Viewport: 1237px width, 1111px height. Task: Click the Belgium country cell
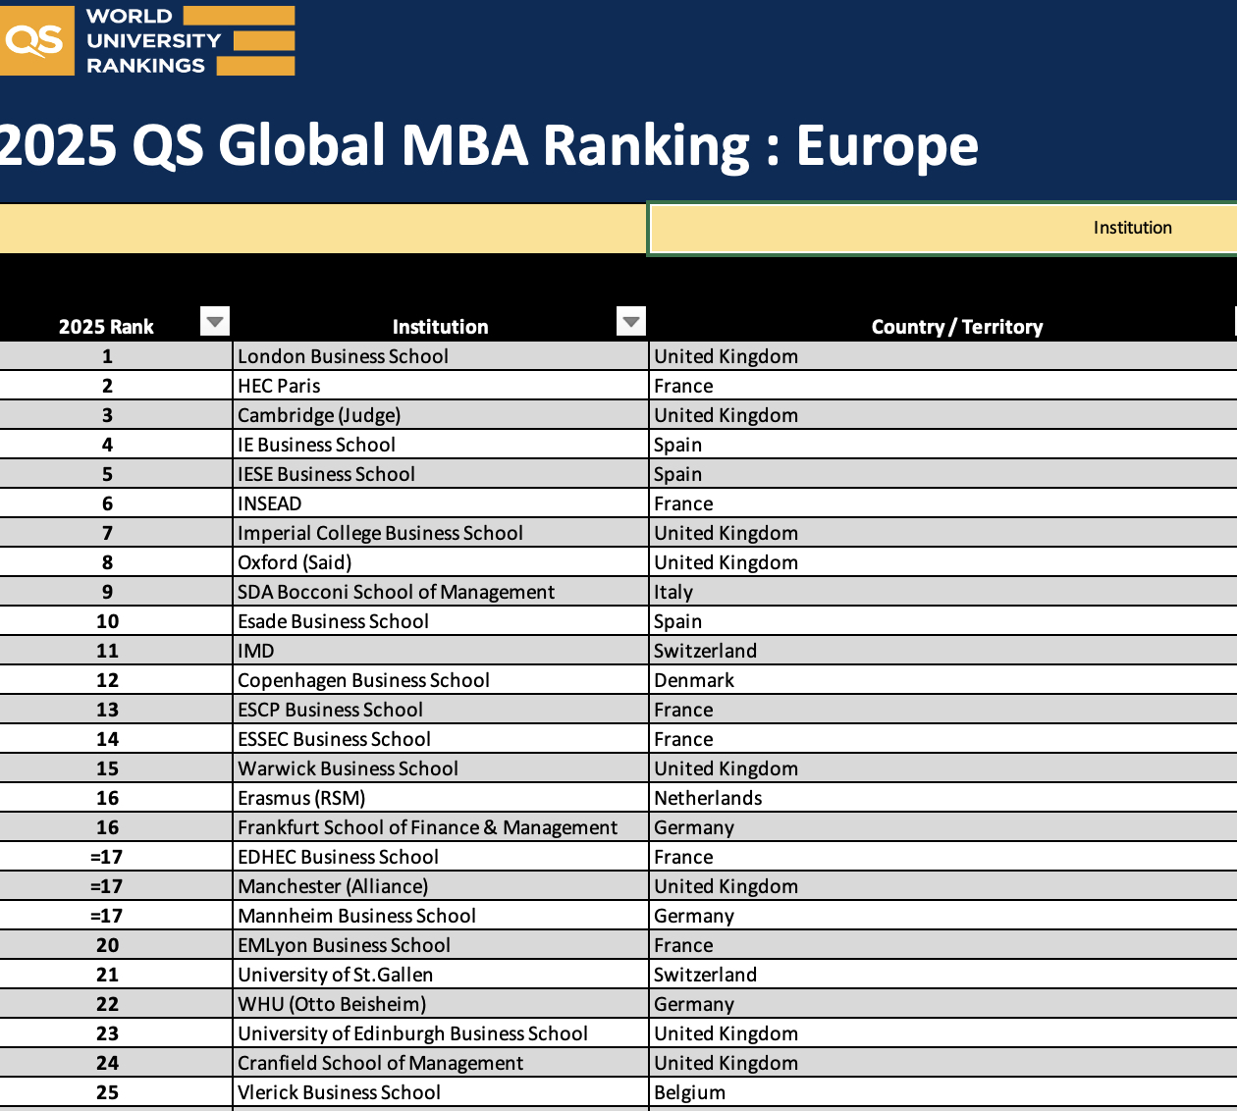click(690, 1092)
